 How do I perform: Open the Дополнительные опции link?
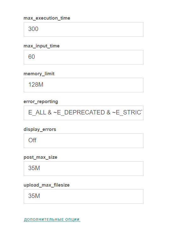coord(52,219)
